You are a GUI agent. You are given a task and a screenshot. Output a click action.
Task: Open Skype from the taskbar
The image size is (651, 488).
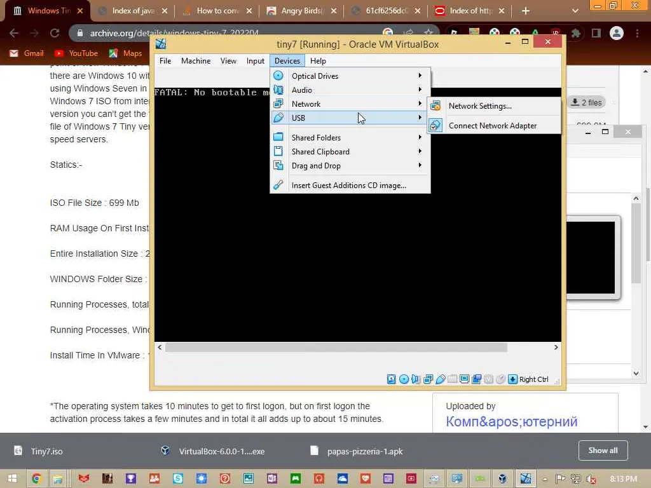point(178,478)
